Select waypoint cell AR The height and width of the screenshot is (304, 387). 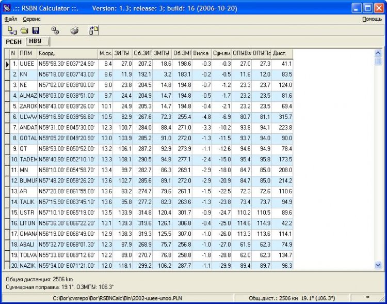pyautogui.click(x=28, y=192)
